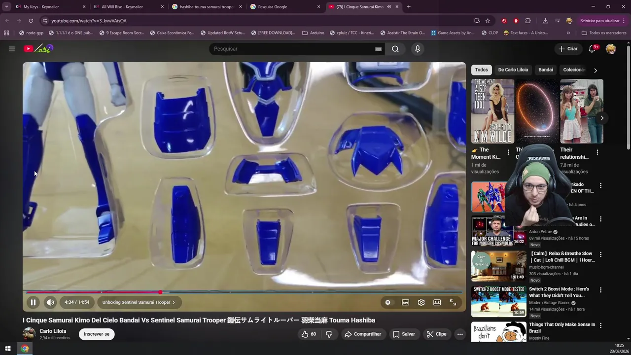Screen dimensions: 631x355
Task: Start voice search with microphone
Action: [418, 49]
